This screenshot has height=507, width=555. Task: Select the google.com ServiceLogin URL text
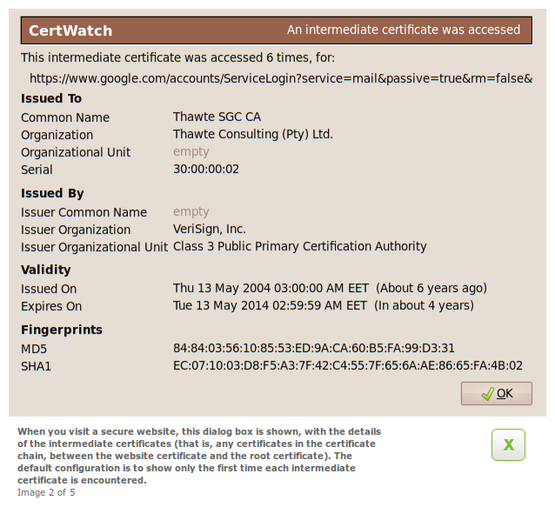pos(281,78)
